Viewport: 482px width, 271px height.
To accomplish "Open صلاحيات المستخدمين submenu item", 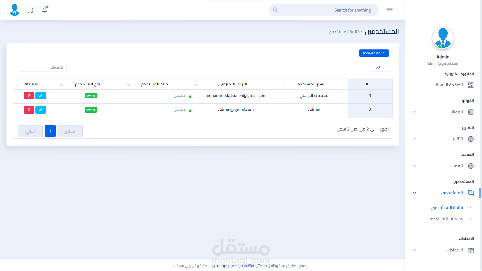I will coord(445,219).
